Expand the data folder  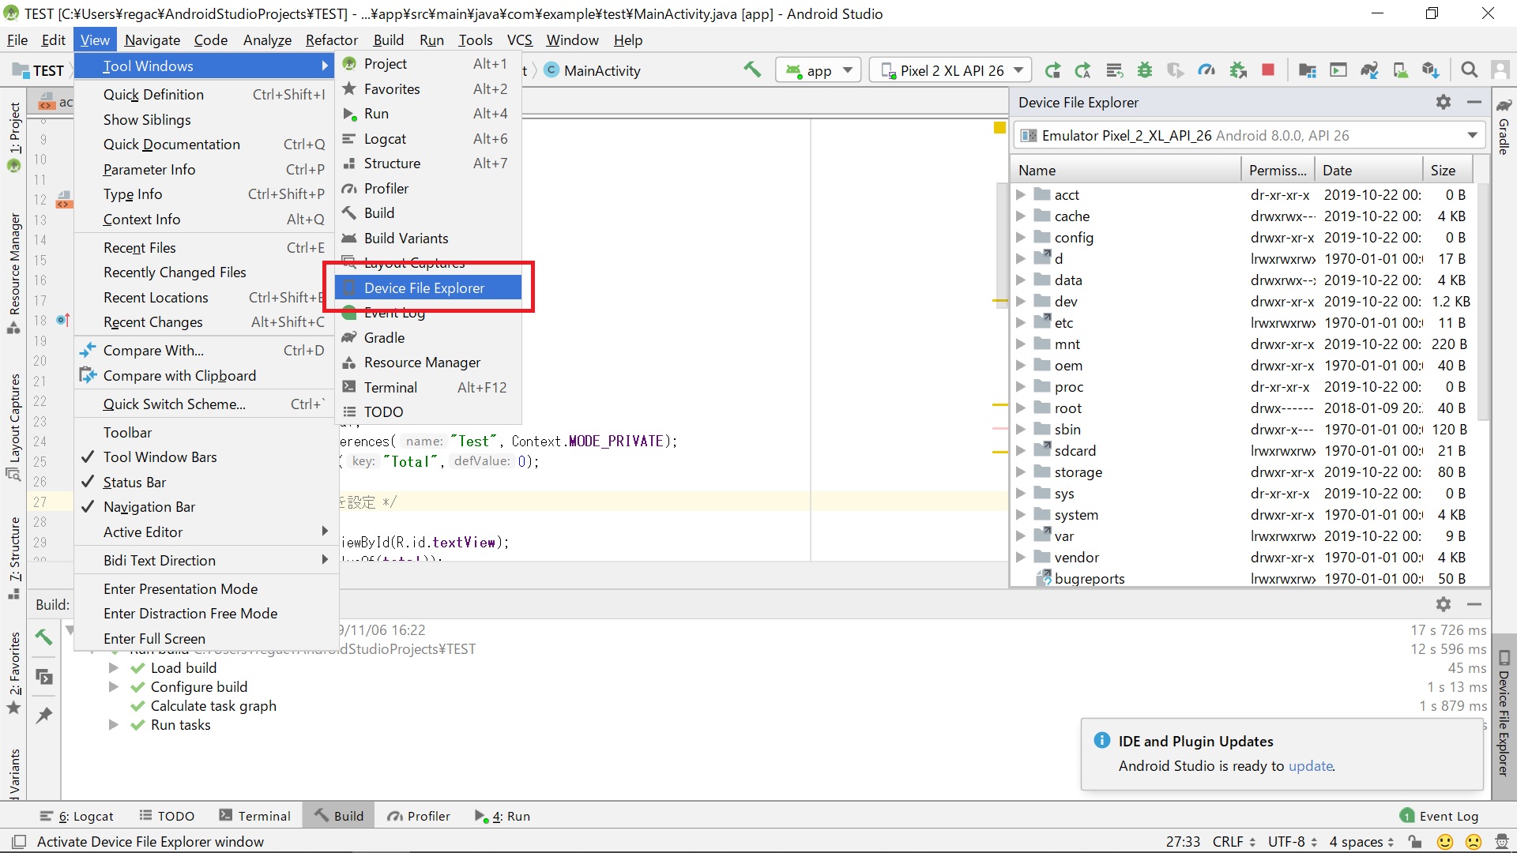[1021, 280]
